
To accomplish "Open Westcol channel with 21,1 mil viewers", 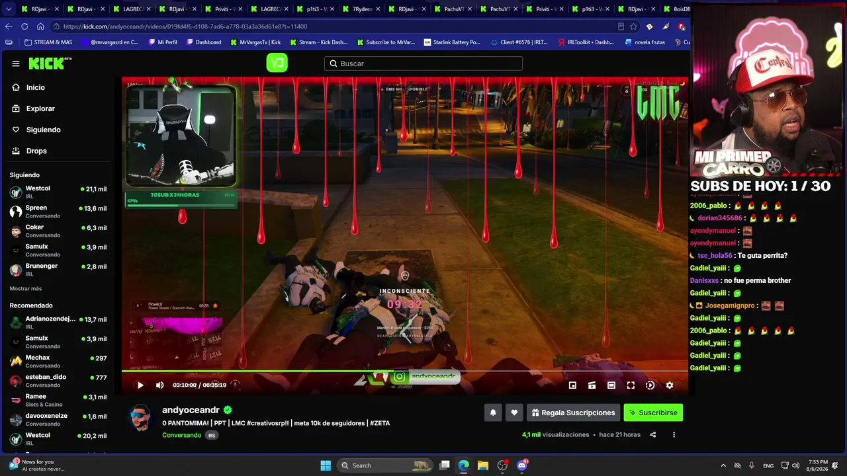I will pyautogui.click(x=58, y=192).
